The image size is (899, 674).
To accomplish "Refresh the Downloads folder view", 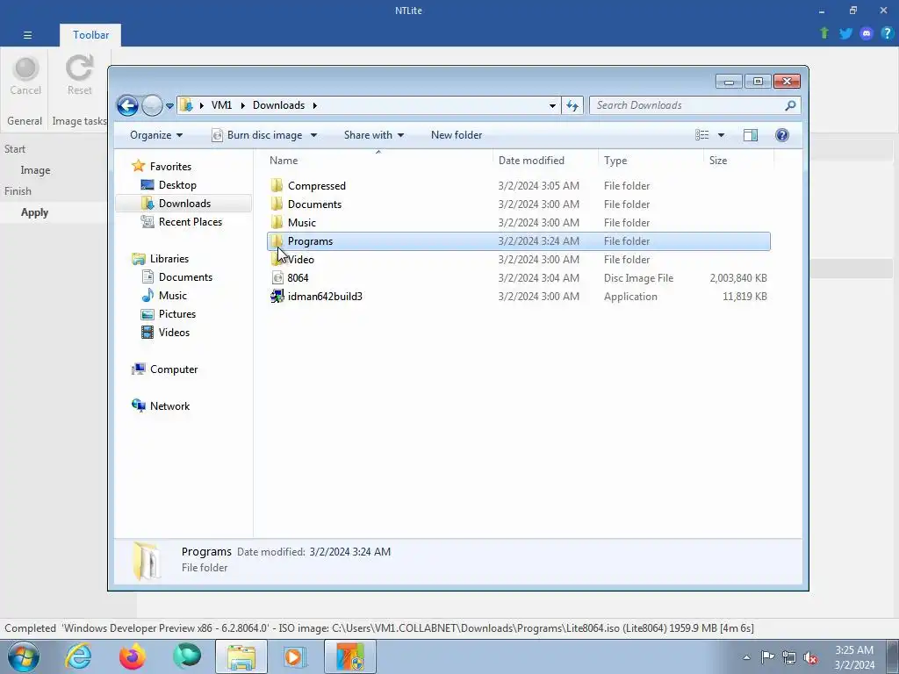I will point(572,105).
